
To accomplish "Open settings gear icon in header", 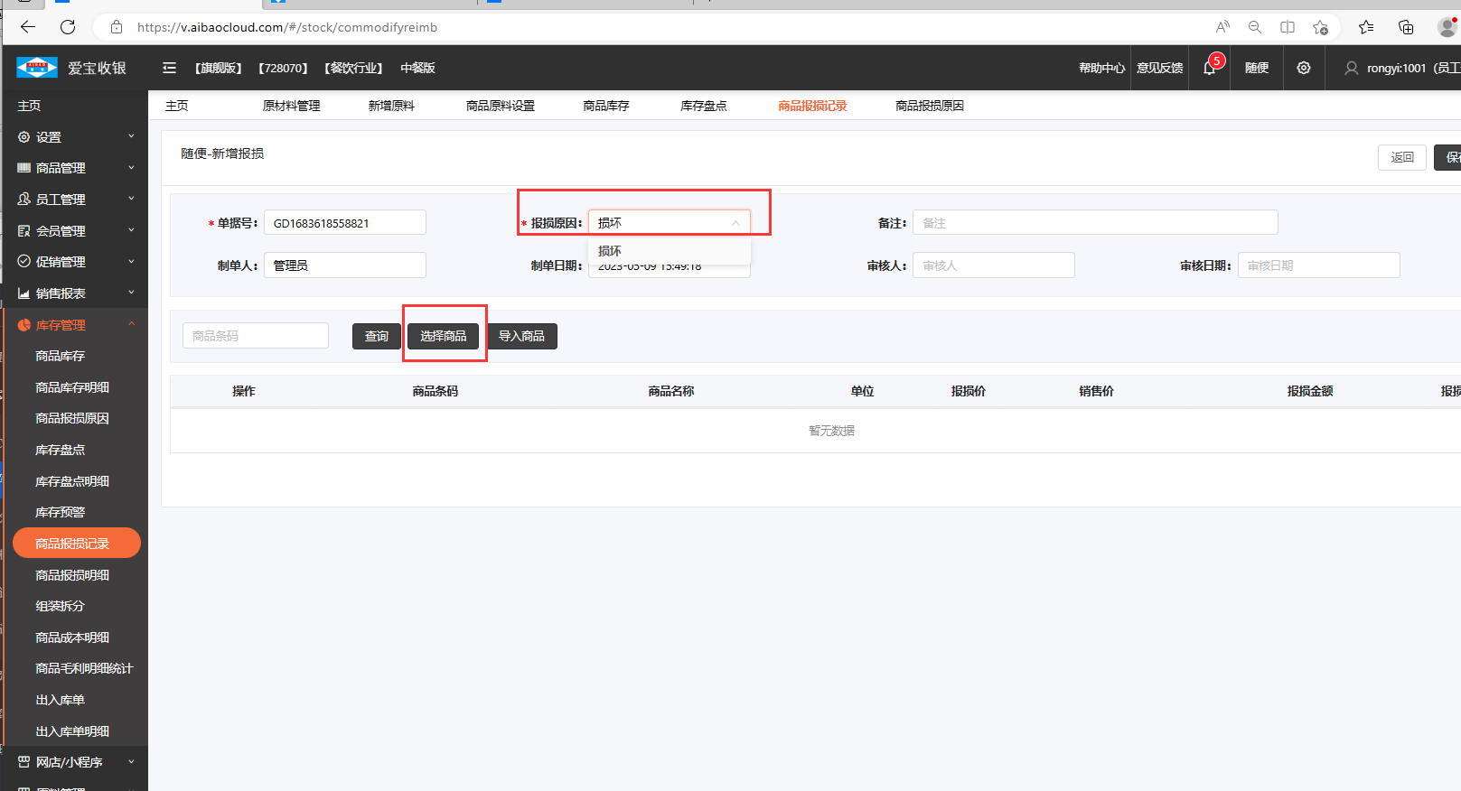I will point(1303,68).
